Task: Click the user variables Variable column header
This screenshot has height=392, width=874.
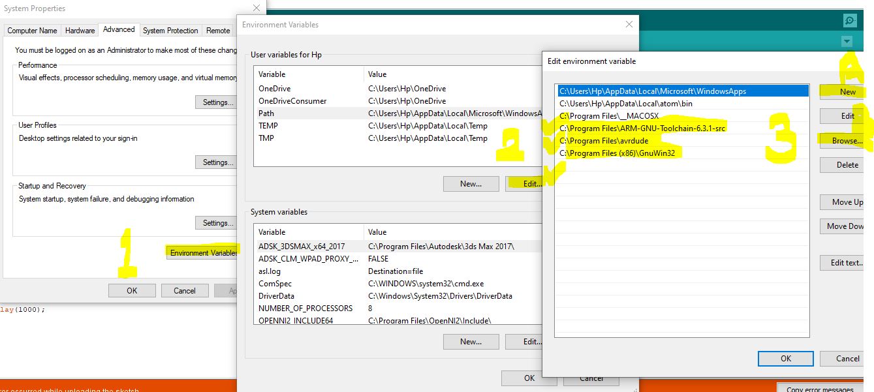Action: click(308, 74)
